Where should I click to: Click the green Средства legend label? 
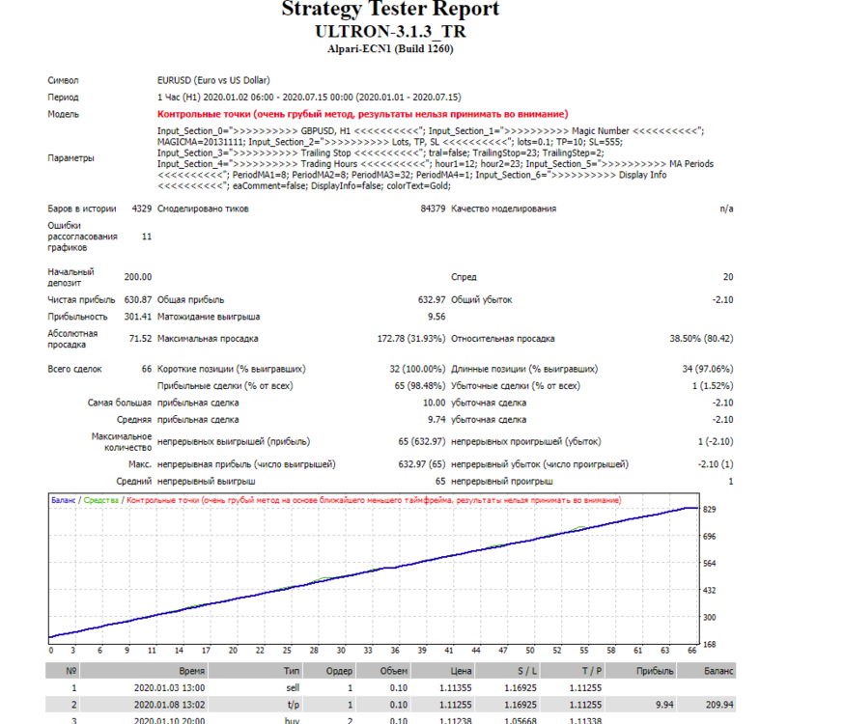(100, 500)
